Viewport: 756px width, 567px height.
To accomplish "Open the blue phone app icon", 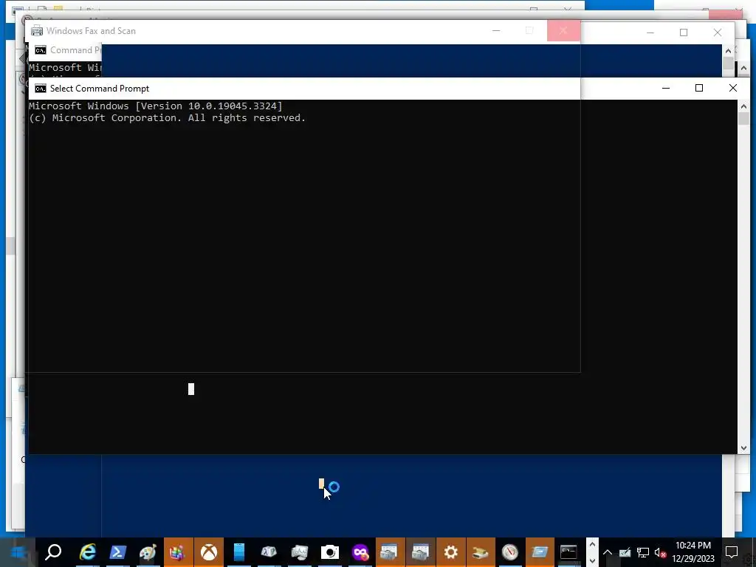I will [239, 552].
